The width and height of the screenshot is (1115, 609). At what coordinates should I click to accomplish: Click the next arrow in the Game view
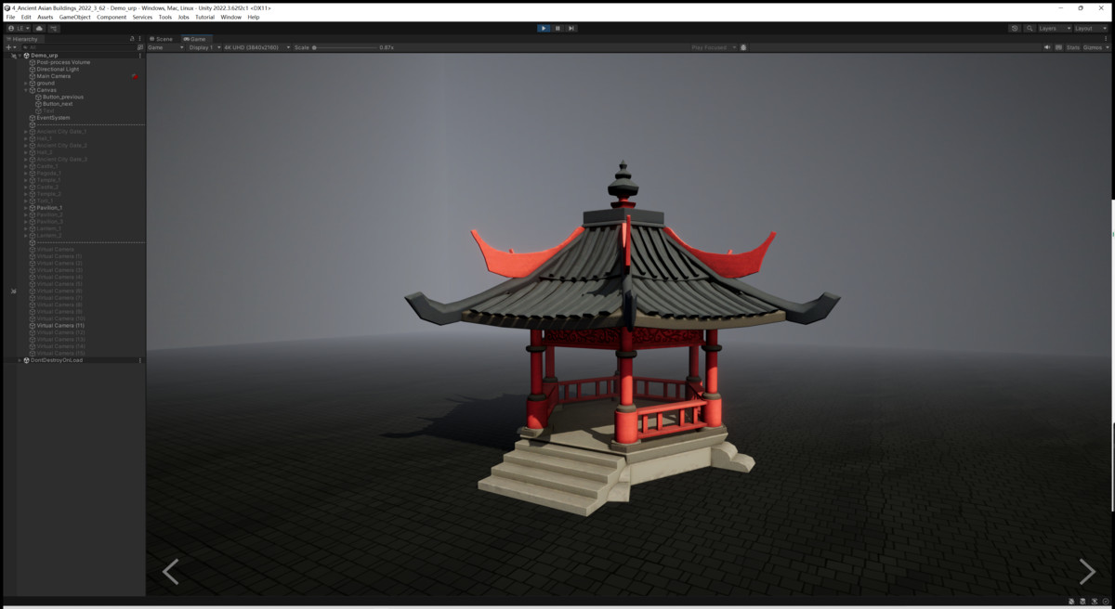[x=1085, y=572]
